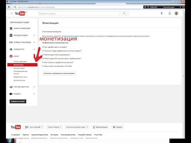Click the Создать camera icon
191x143 pixels.
[11, 94]
